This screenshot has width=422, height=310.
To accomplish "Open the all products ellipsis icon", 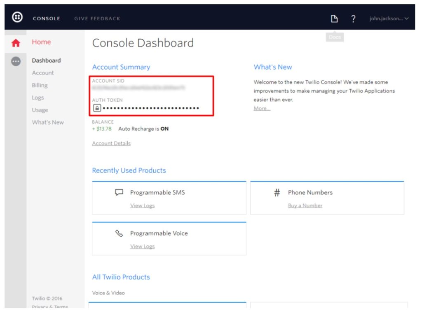I will pyautogui.click(x=16, y=61).
